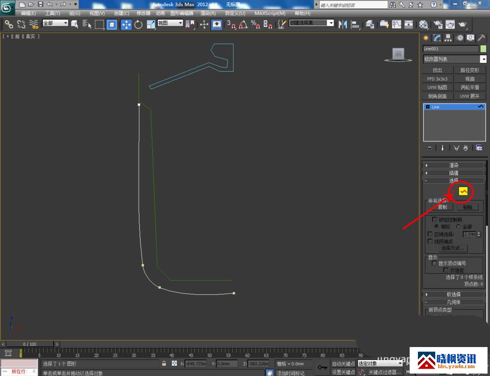490x376 pixels.
Task: Click the 选择方式... button
Action: pyautogui.click(x=453, y=248)
